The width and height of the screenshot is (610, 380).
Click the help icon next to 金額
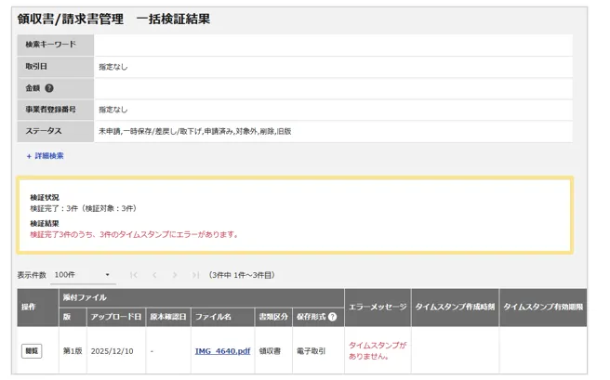click(x=49, y=88)
